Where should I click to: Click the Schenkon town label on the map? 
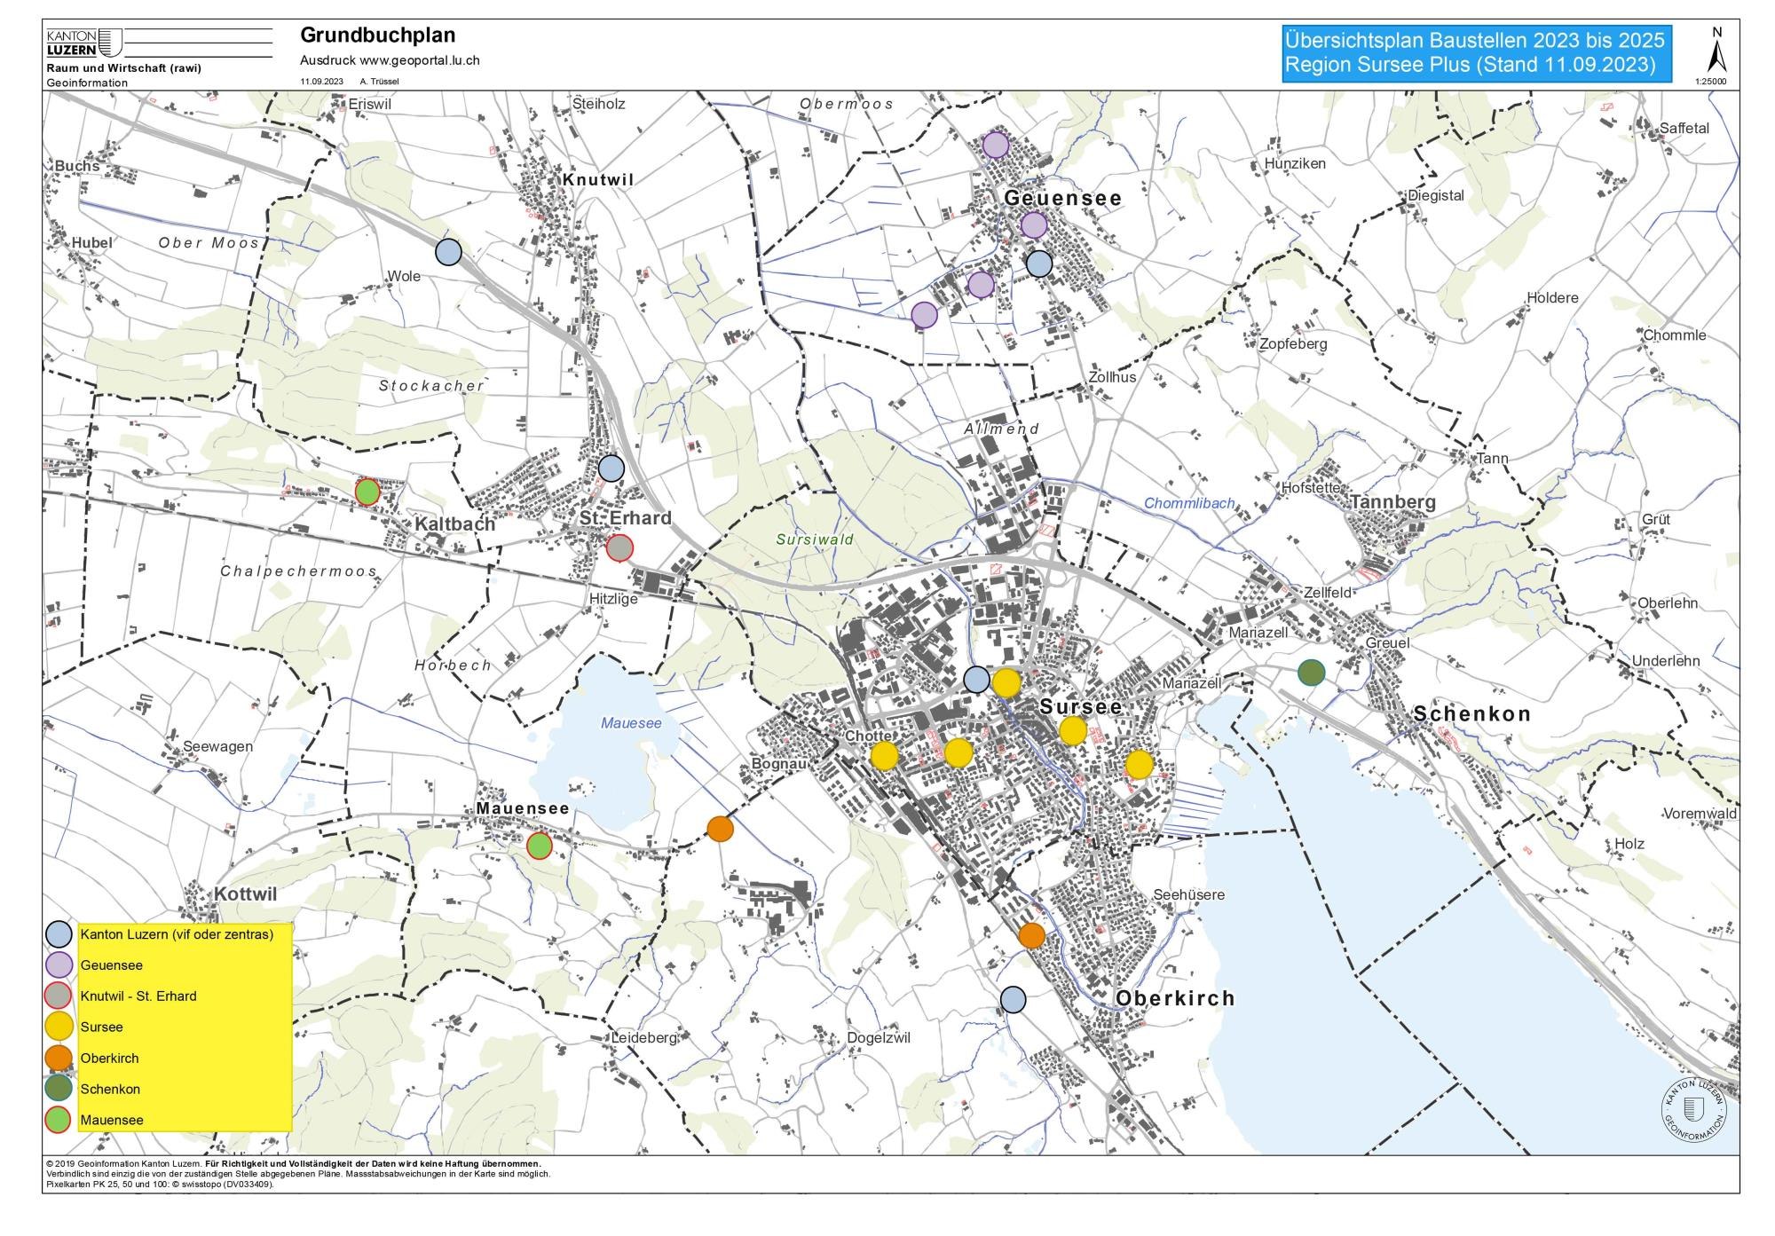point(1472,713)
